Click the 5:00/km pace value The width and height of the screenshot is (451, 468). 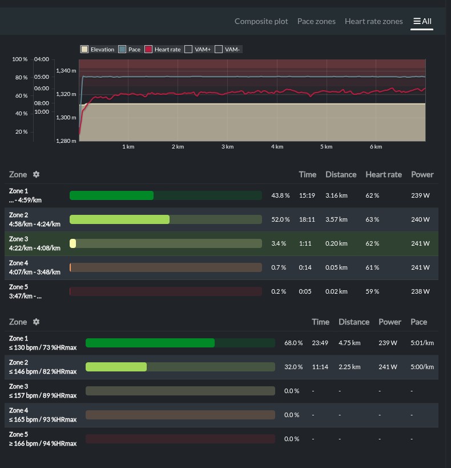[x=422, y=367]
